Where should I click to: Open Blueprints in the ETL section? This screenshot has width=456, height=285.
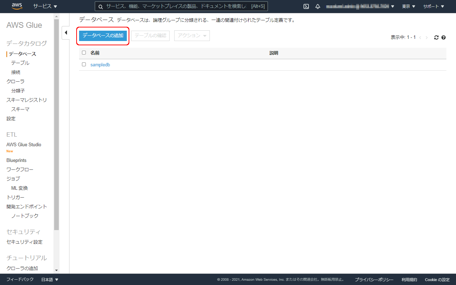click(x=16, y=161)
